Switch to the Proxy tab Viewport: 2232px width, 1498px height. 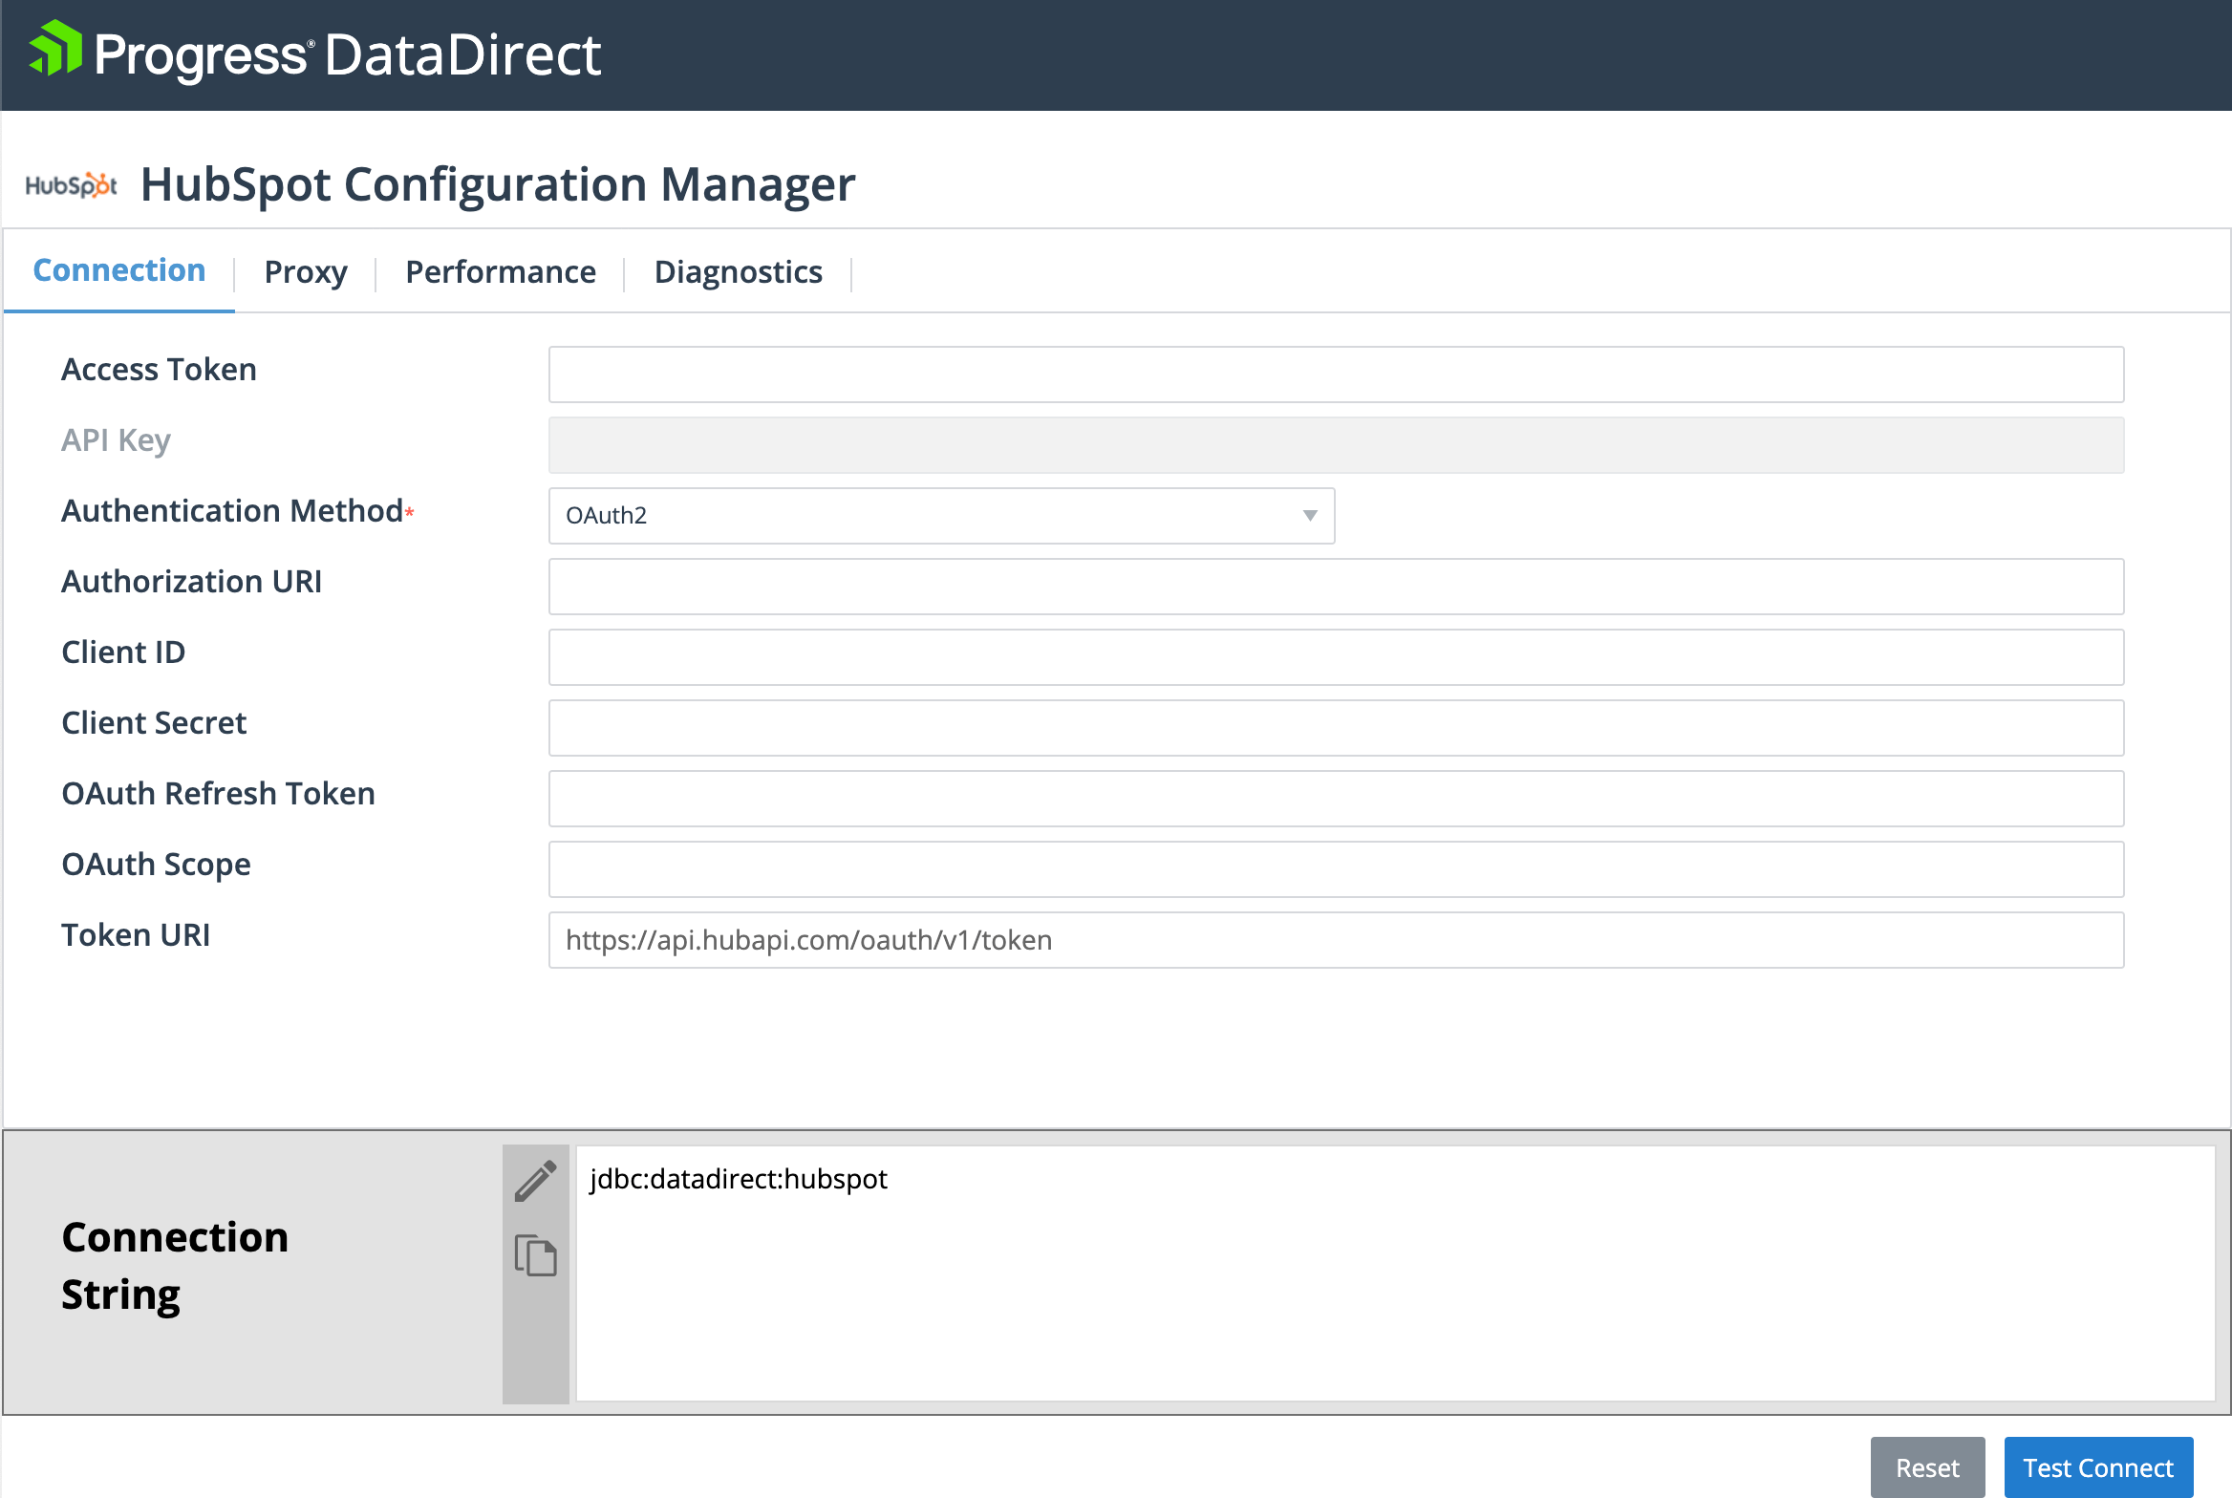point(306,271)
